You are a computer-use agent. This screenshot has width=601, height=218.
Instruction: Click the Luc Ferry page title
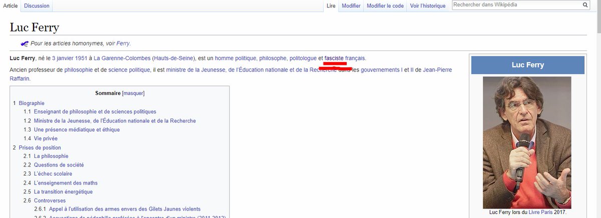(x=35, y=27)
